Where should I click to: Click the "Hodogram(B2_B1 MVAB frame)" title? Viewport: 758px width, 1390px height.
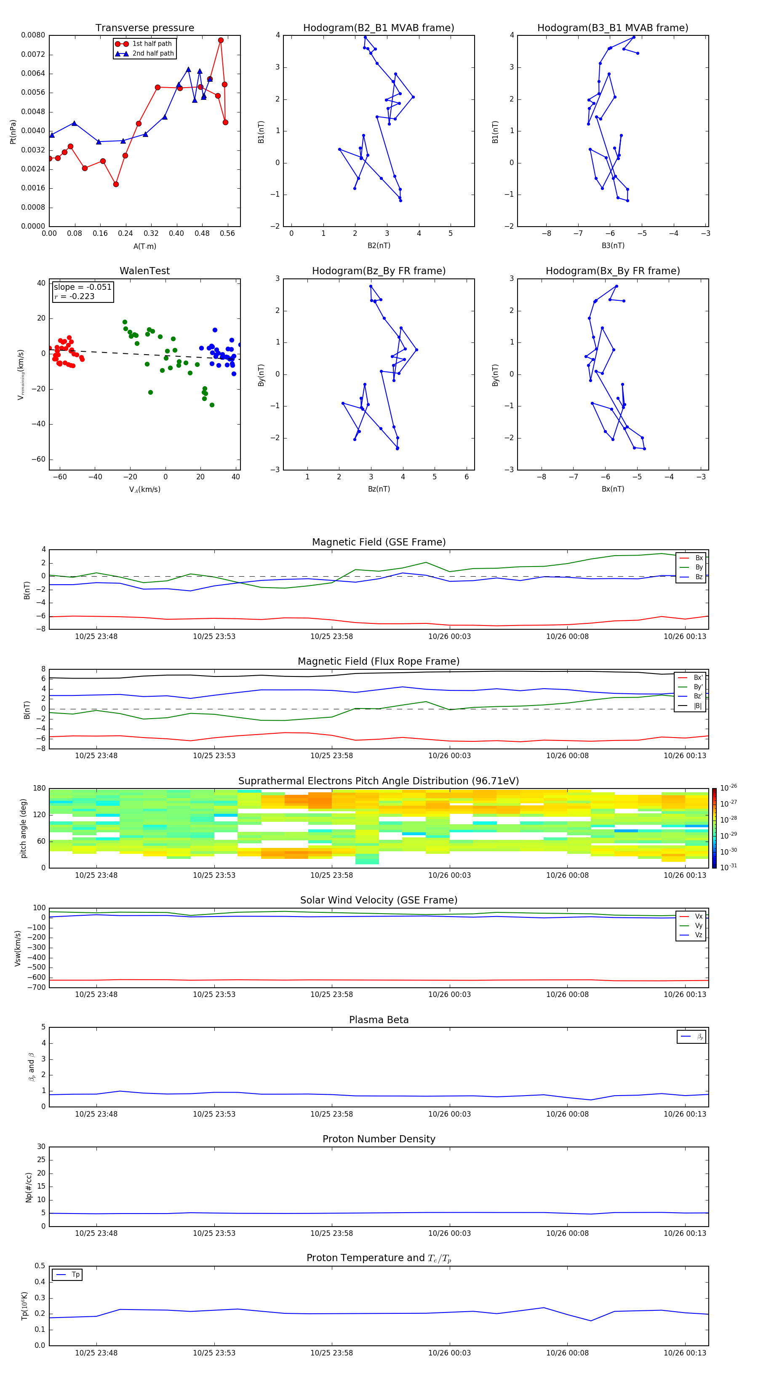click(x=379, y=27)
